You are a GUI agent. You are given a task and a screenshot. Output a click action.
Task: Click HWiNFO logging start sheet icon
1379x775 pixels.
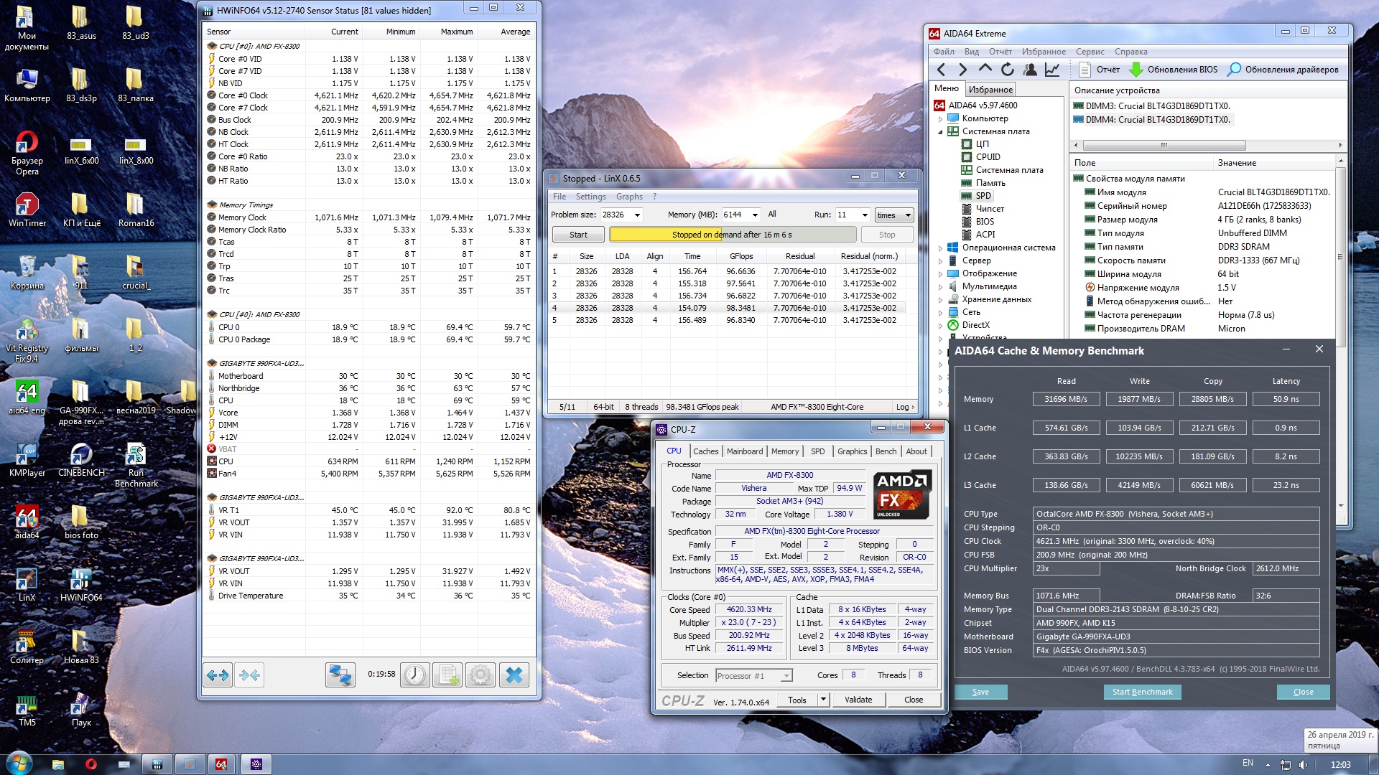tap(447, 675)
